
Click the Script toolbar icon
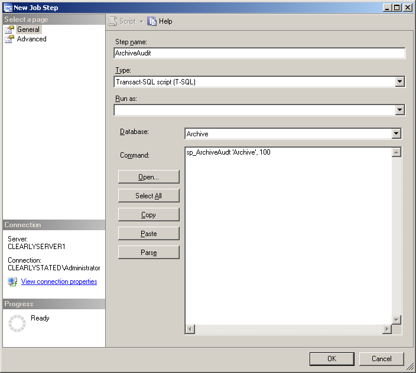click(x=112, y=21)
